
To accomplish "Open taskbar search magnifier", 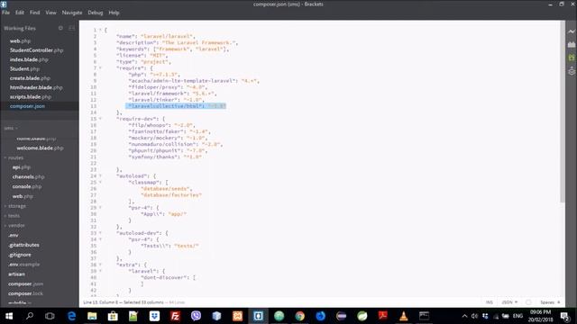I will click(30, 316).
